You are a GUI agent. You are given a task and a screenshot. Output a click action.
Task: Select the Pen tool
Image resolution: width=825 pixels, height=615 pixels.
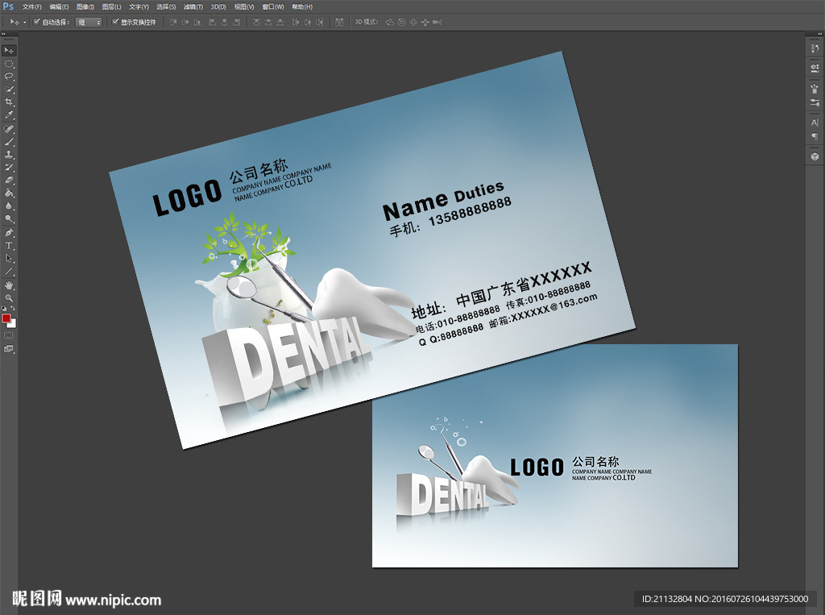(x=9, y=233)
